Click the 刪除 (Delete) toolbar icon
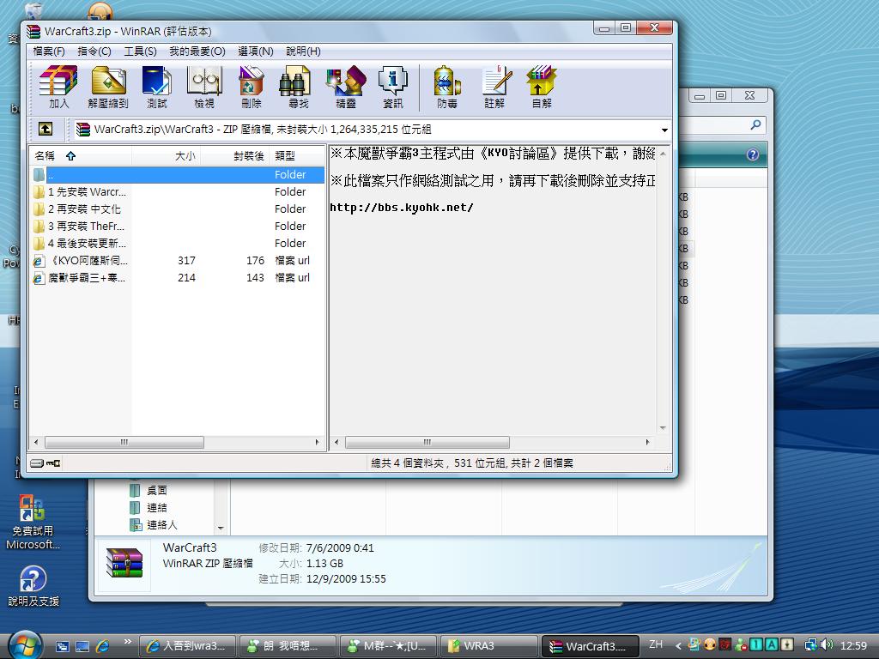 coord(251,87)
